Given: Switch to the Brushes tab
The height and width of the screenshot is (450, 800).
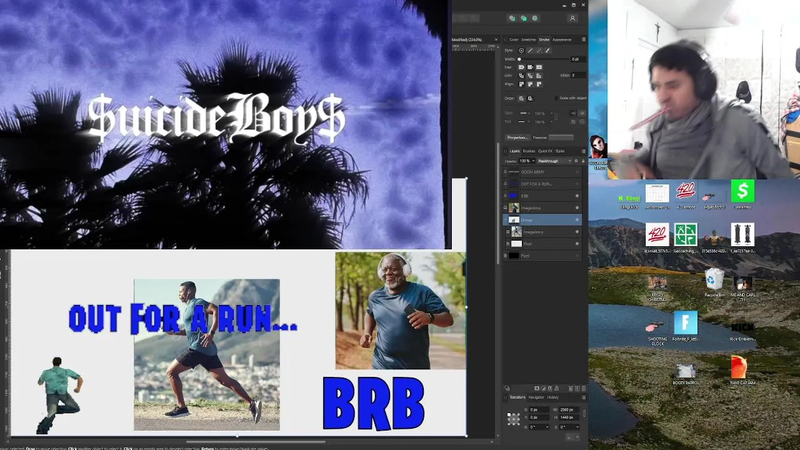Looking at the screenshot, I should pyautogui.click(x=529, y=151).
